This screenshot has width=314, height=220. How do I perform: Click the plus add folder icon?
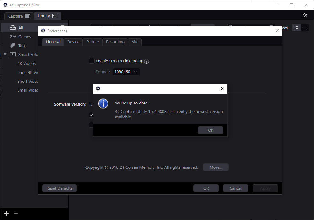coord(6,214)
